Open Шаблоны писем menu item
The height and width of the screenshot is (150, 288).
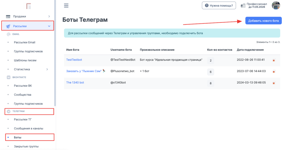25,60
